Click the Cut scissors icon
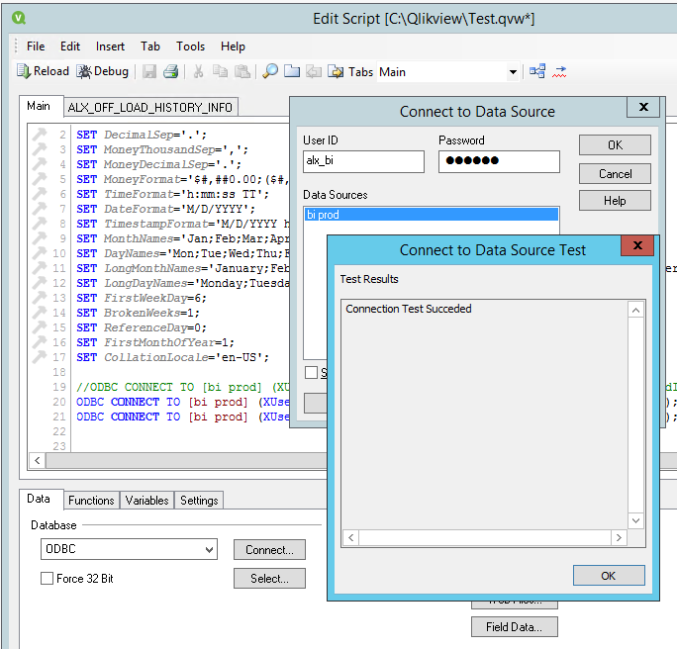 [198, 71]
